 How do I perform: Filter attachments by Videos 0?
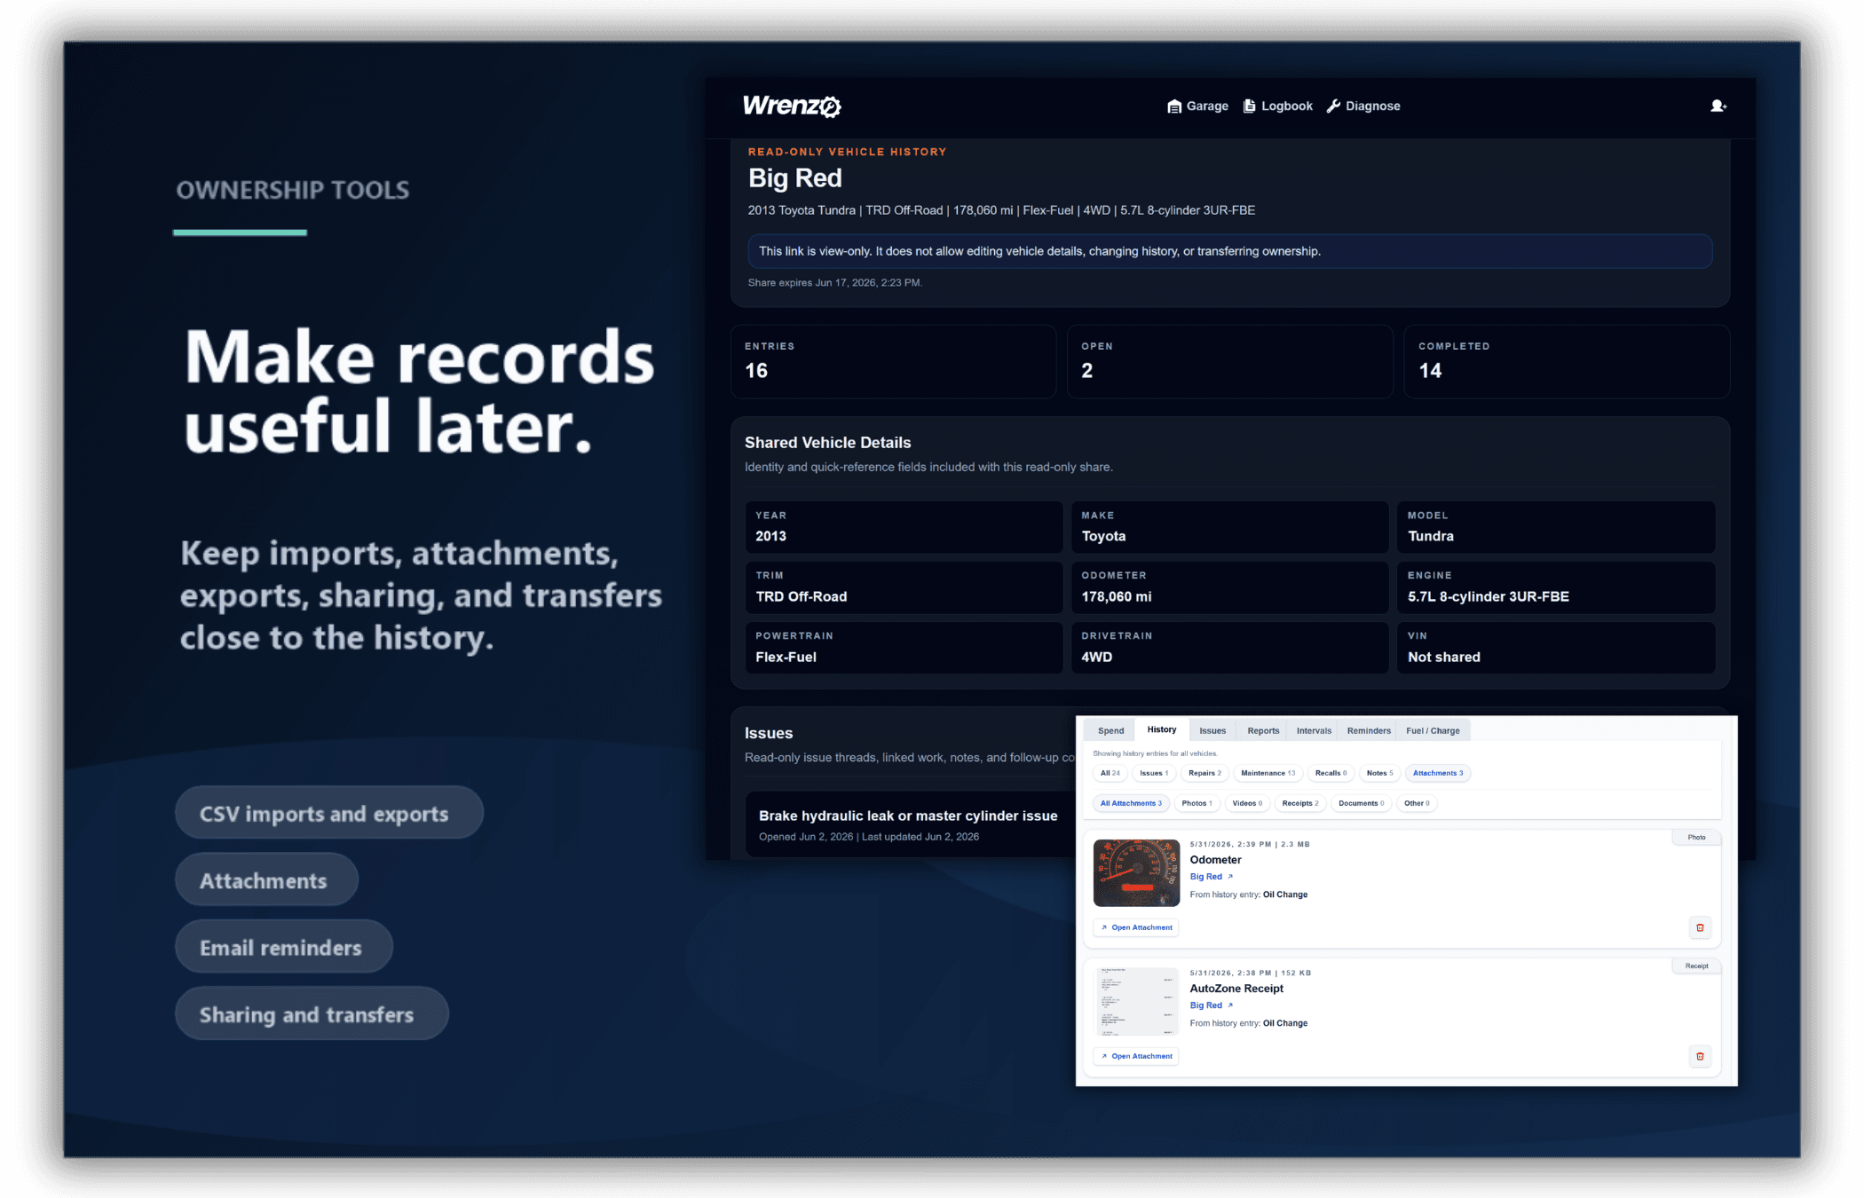[x=1247, y=803]
